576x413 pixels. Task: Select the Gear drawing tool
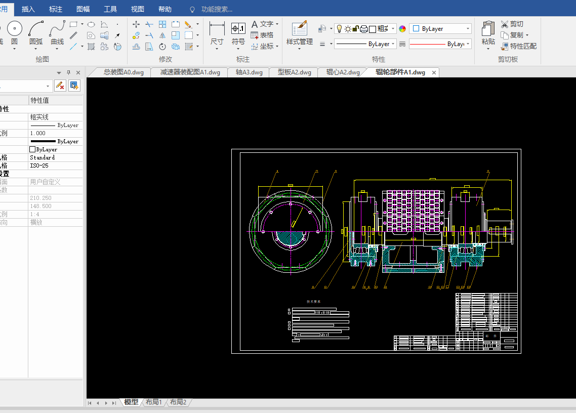(104, 47)
